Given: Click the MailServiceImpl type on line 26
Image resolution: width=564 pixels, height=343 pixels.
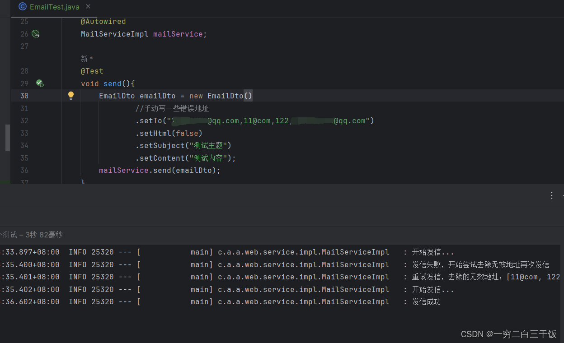Looking at the screenshot, I should pyautogui.click(x=115, y=34).
